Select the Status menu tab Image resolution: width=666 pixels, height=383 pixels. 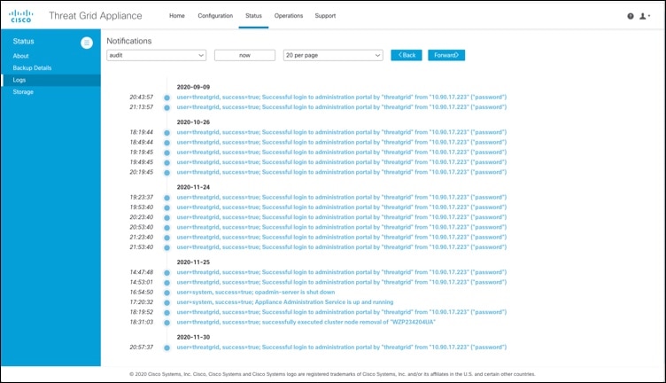(253, 16)
